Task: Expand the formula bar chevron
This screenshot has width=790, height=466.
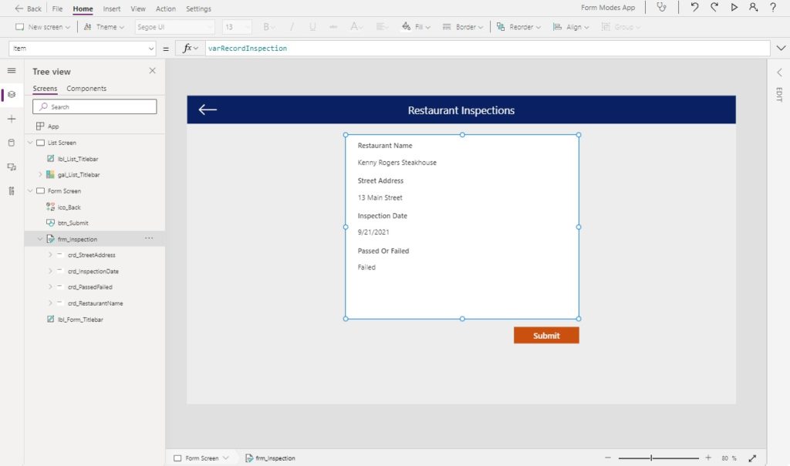Action: pyautogui.click(x=781, y=49)
